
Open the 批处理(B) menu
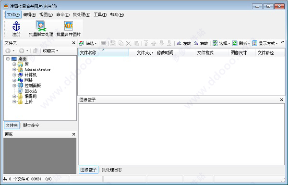click(82, 15)
